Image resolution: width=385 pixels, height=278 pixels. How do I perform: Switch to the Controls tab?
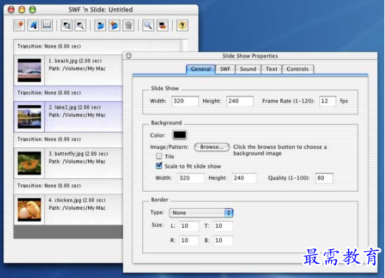click(x=298, y=69)
